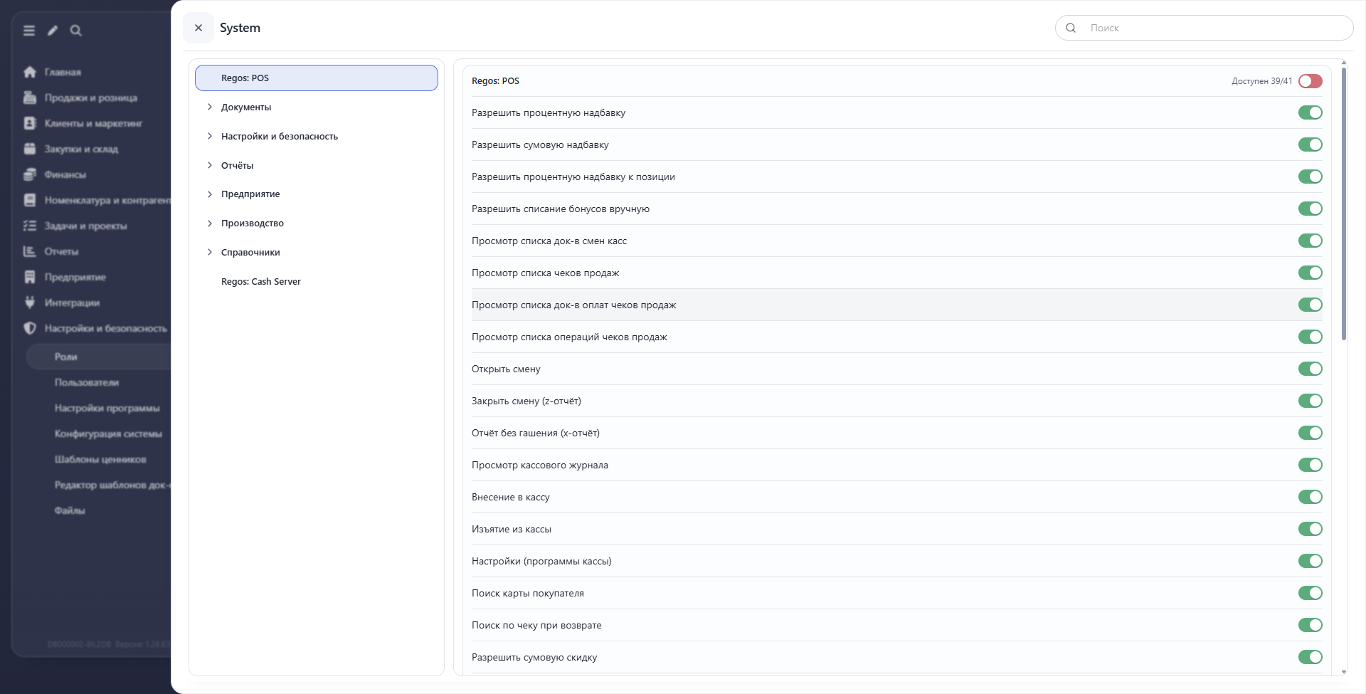This screenshot has height=694, width=1366.
Task: Click the book icon for Номенклатура
Action: tap(30, 200)
